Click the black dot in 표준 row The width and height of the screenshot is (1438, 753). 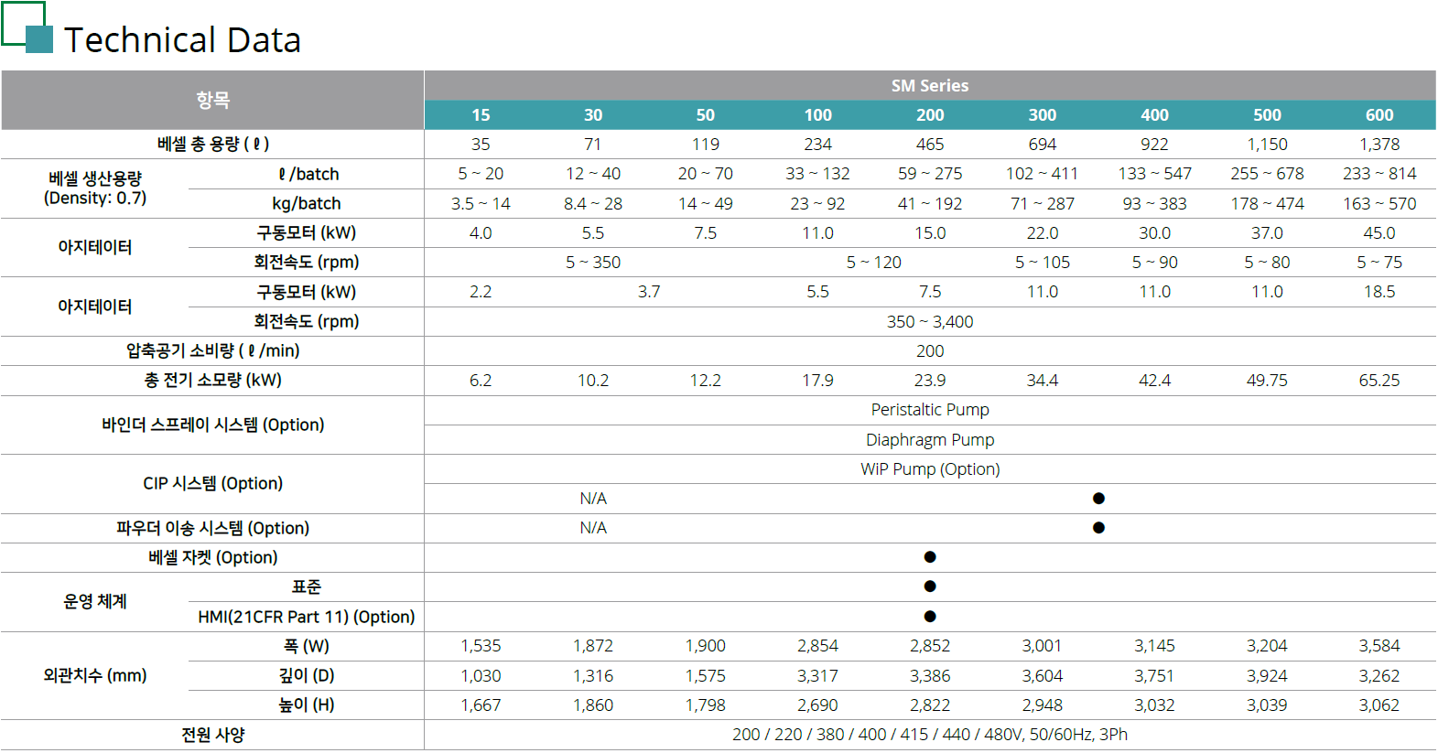[x=930, y=586]
